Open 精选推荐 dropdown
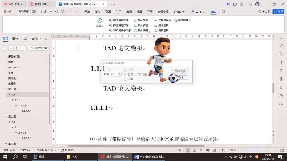Screen dimensions: 287x161 tap(182, 20)
